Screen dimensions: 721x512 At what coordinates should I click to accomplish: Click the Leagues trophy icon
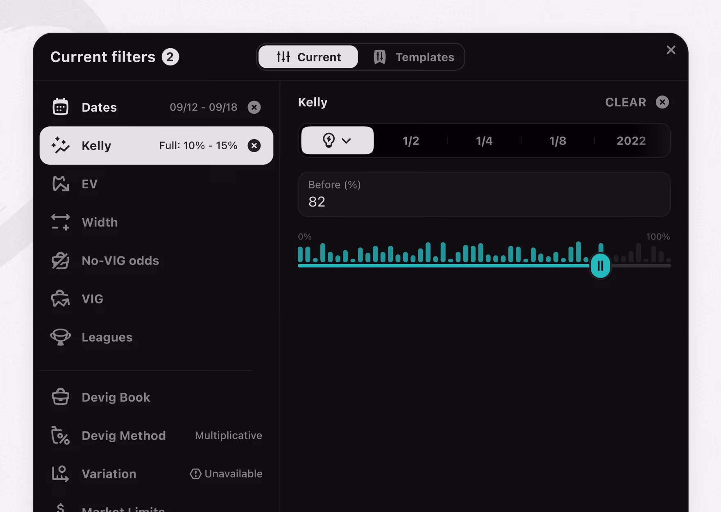[60, 337]
